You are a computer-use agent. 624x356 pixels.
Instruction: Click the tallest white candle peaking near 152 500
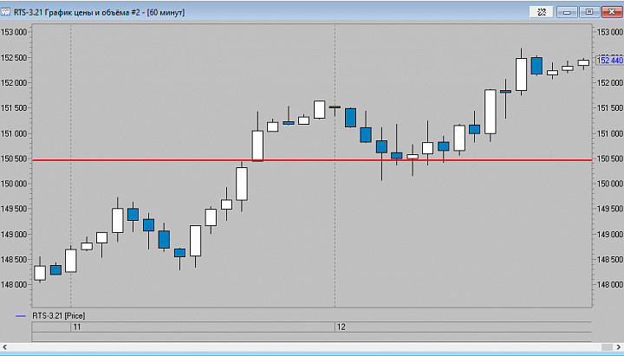[x=521, y=74]
